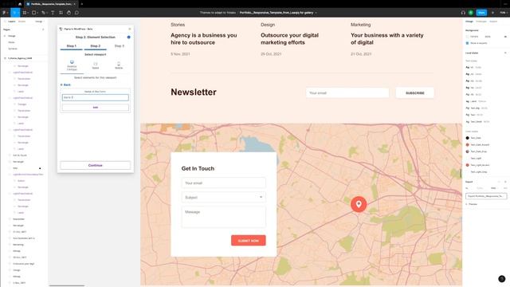Click the SUBMIT NOW button
This screenshot has height=287, width=510.
tap(249, 241)
